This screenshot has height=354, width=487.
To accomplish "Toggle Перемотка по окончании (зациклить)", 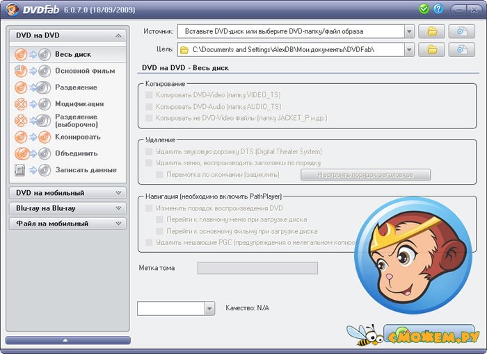I will coord(159,174).
